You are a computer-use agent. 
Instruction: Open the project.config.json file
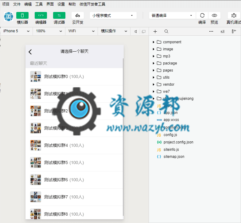coord(178,142)
